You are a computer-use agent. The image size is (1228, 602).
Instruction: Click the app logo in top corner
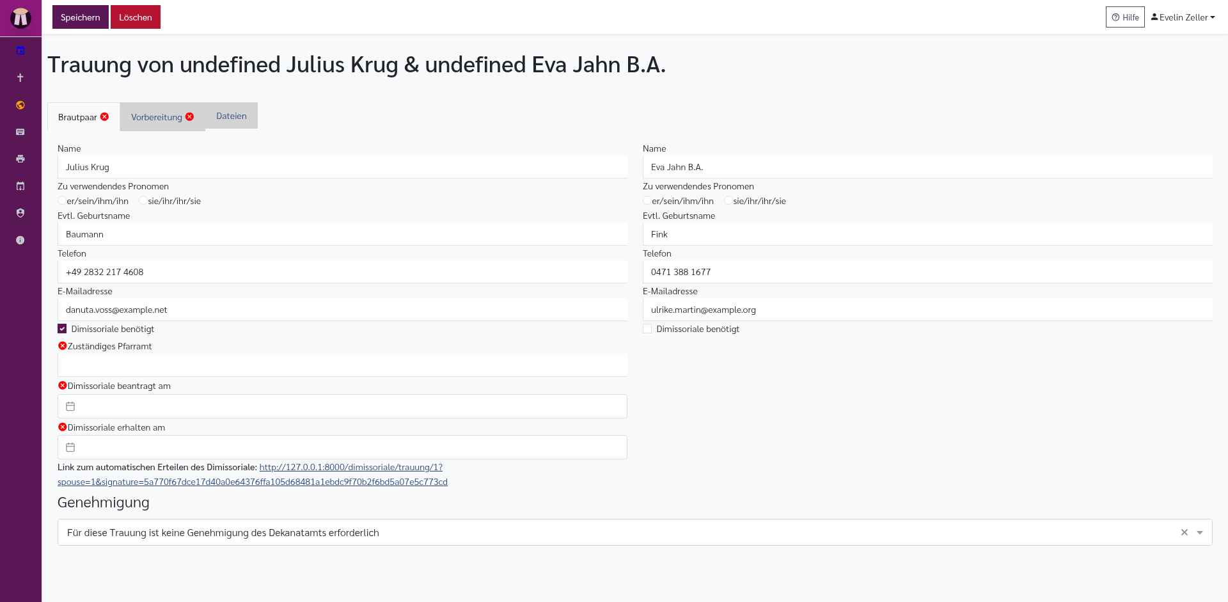[20, 18]
